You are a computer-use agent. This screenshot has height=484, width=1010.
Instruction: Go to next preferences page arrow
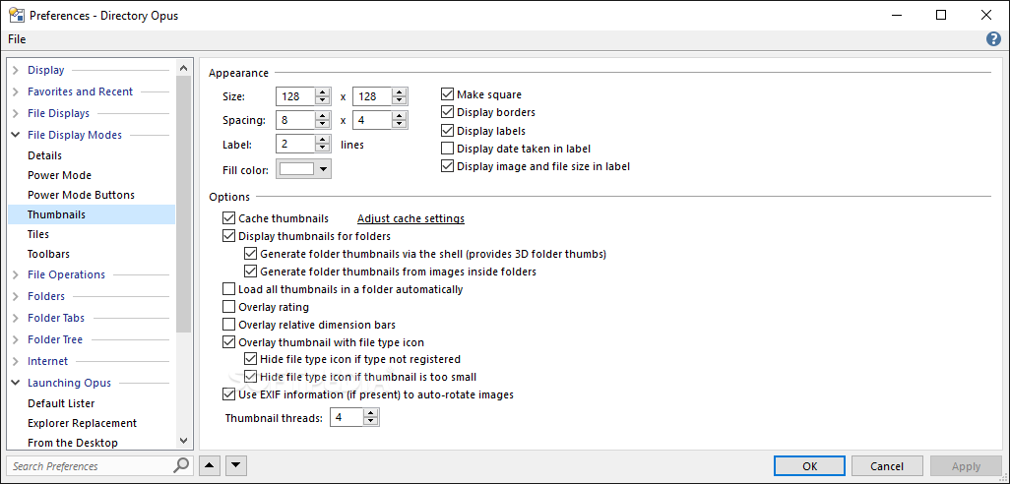[x=235, y=465]
